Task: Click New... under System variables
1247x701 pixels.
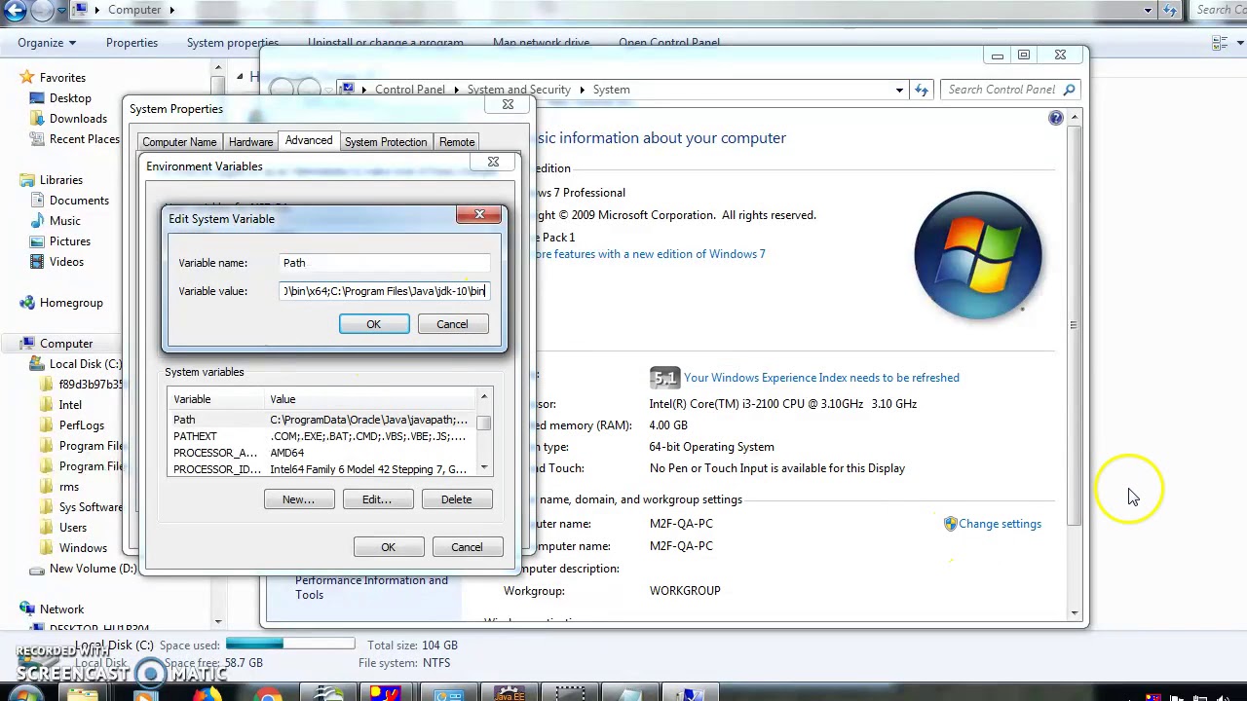Action: [299, 499]
